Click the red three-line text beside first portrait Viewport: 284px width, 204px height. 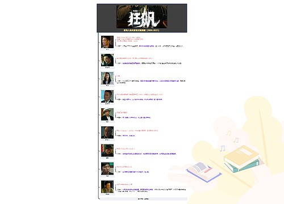(130, 39)
